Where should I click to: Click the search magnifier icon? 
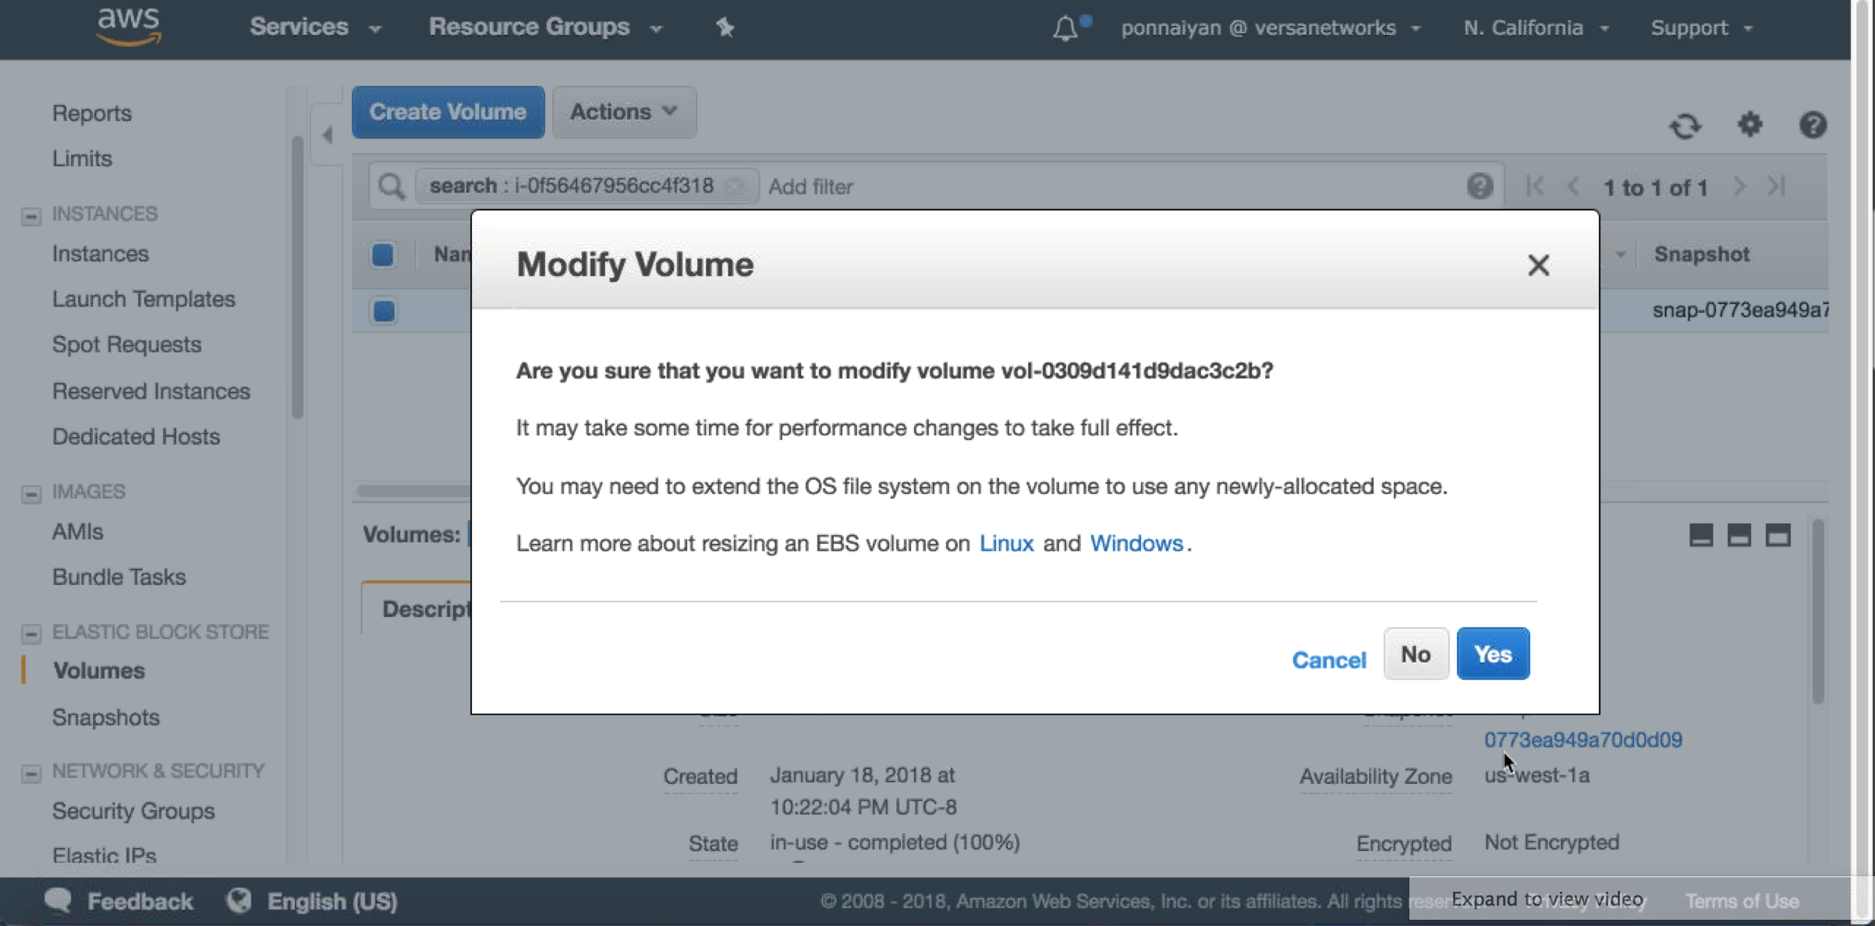pos(391,186)
